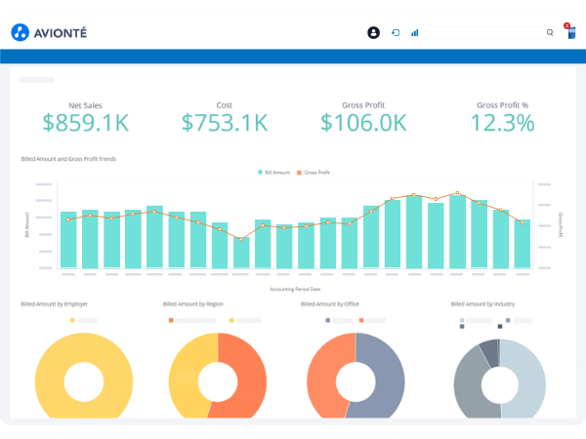This screenshot has width=586, height=439.
Task: Click the Cost $753.1K metric
Action: 224,122
